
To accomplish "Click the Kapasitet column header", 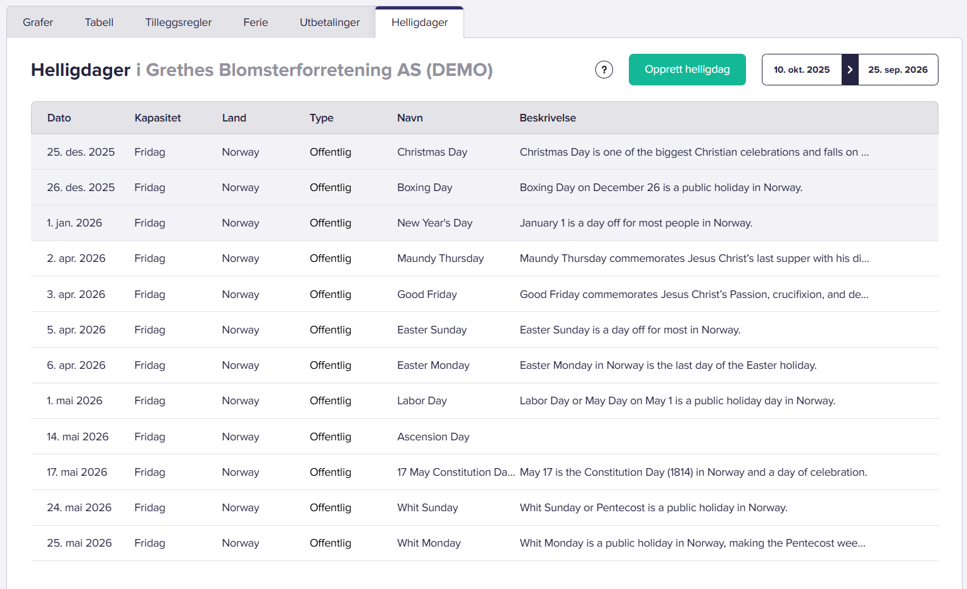I will coord(158,118).
